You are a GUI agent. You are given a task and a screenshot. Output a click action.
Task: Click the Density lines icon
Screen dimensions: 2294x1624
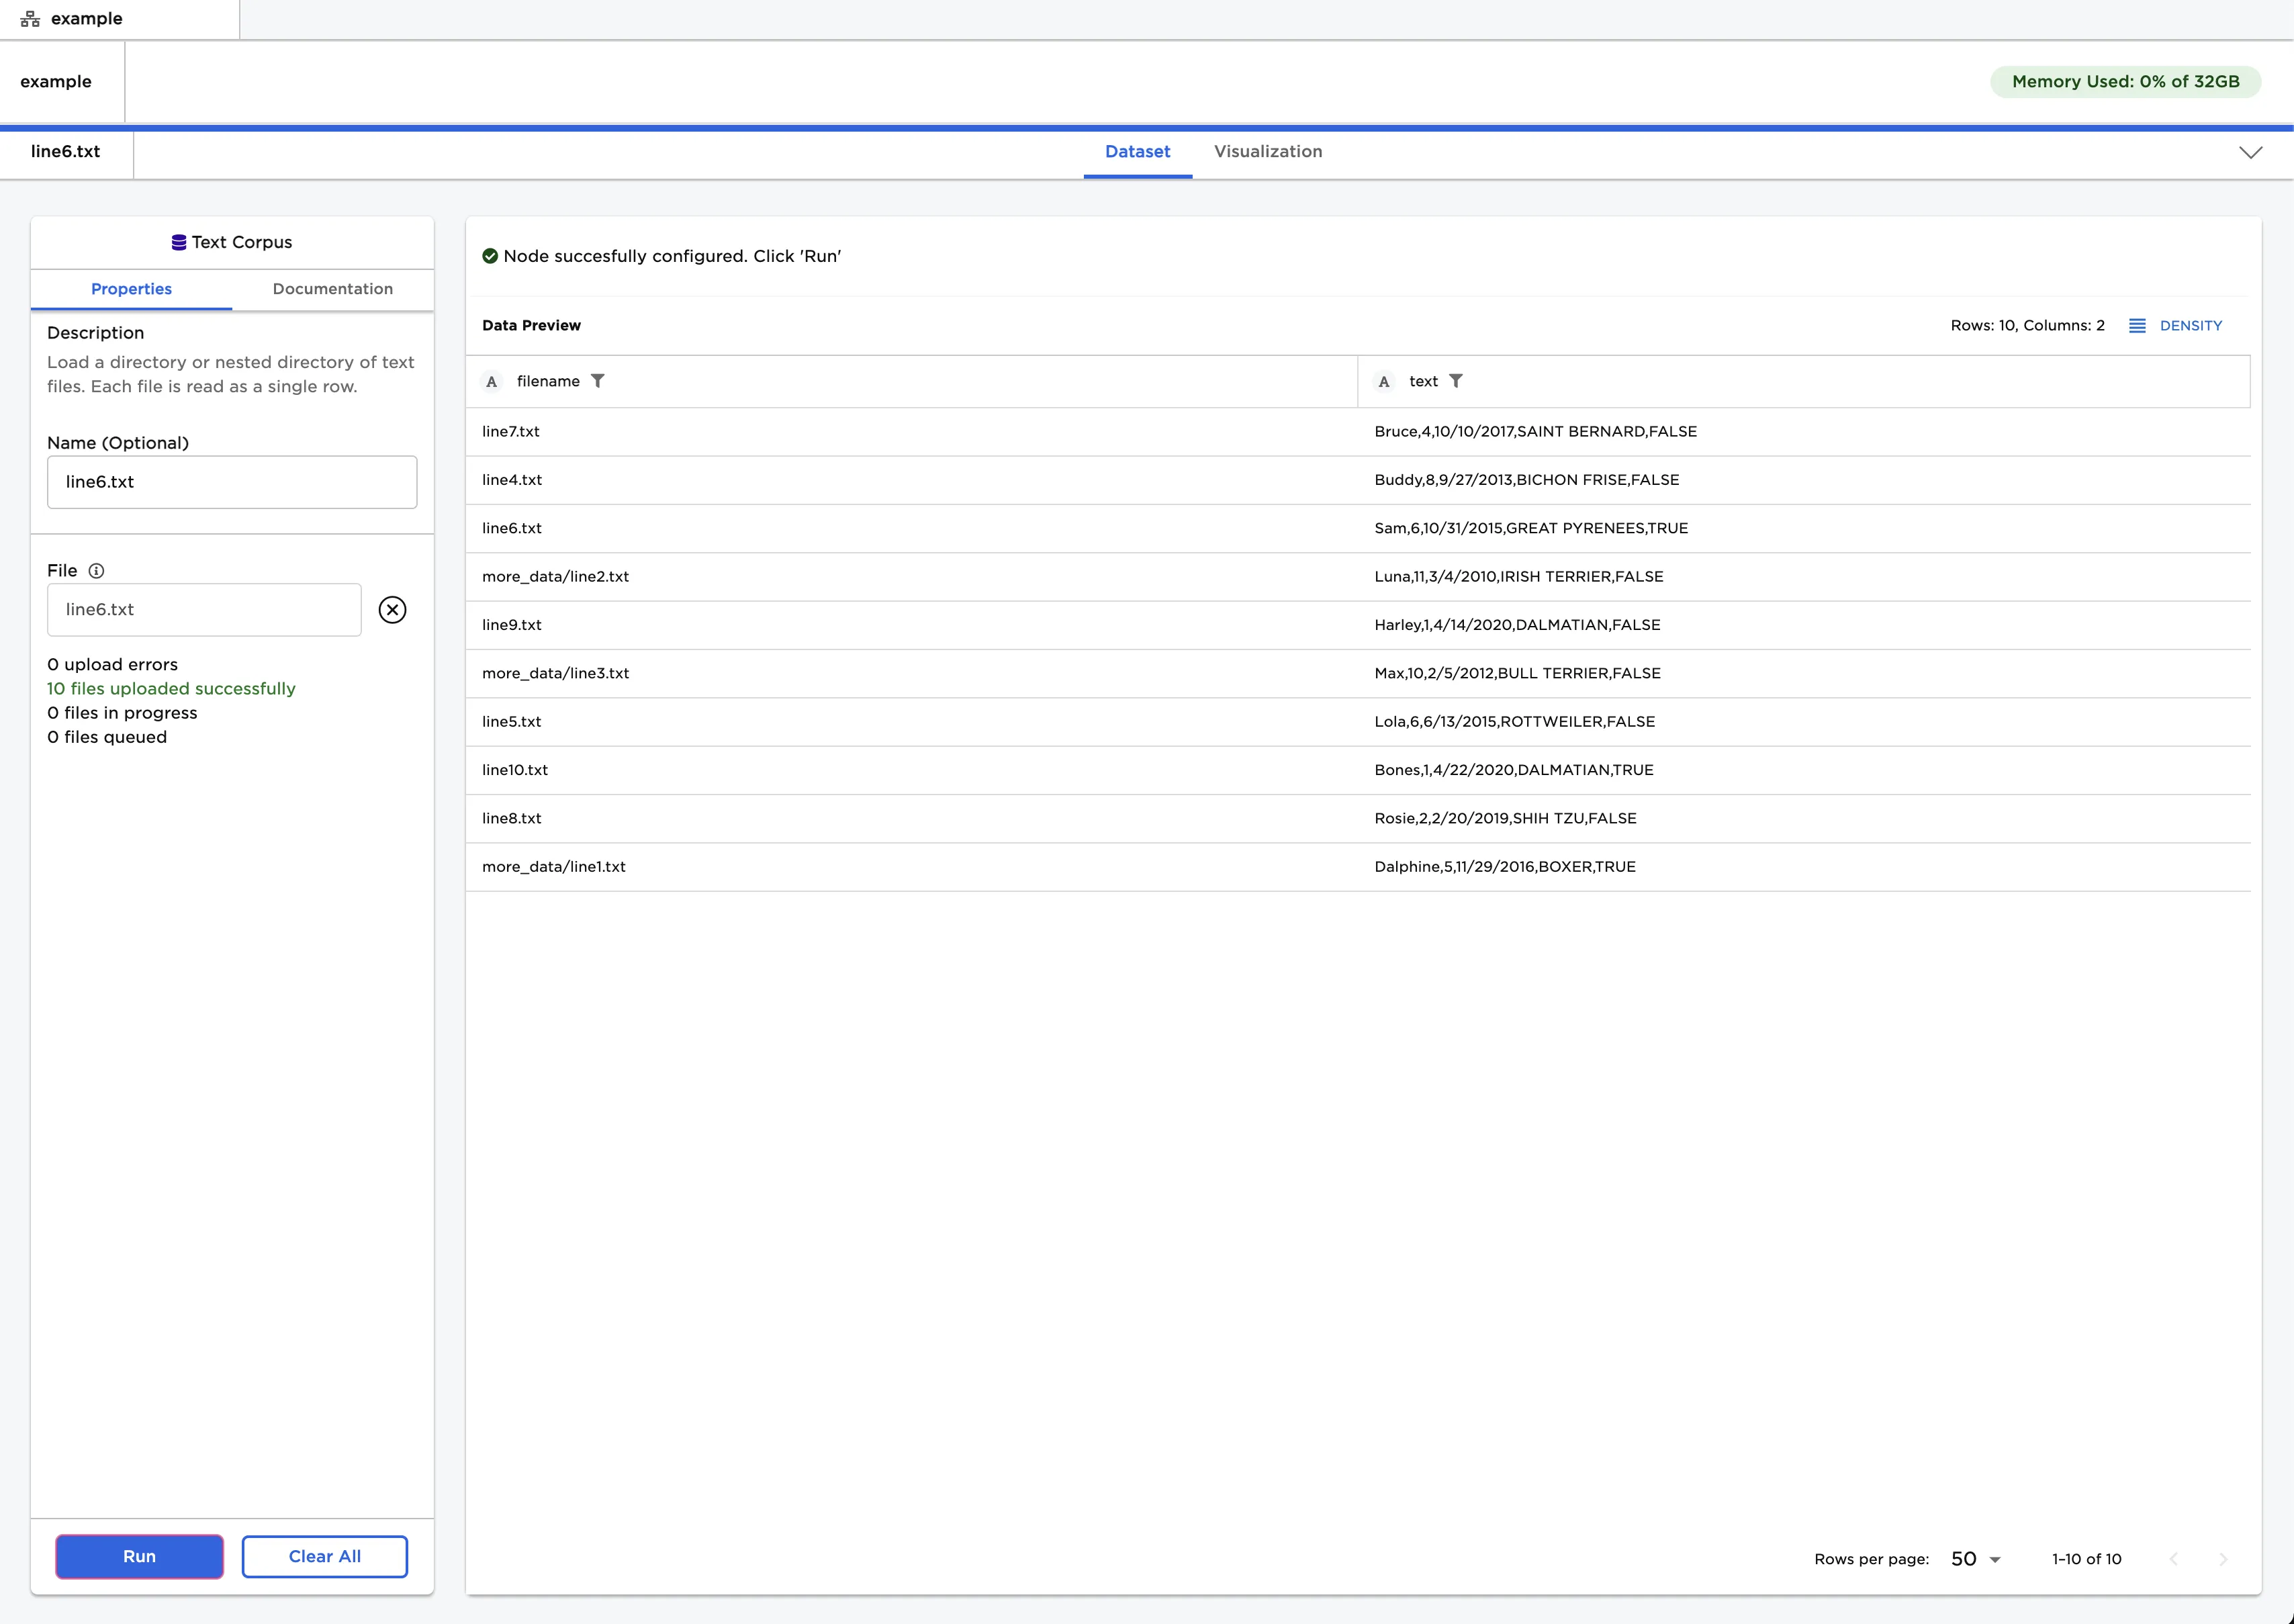[2137, 326]
